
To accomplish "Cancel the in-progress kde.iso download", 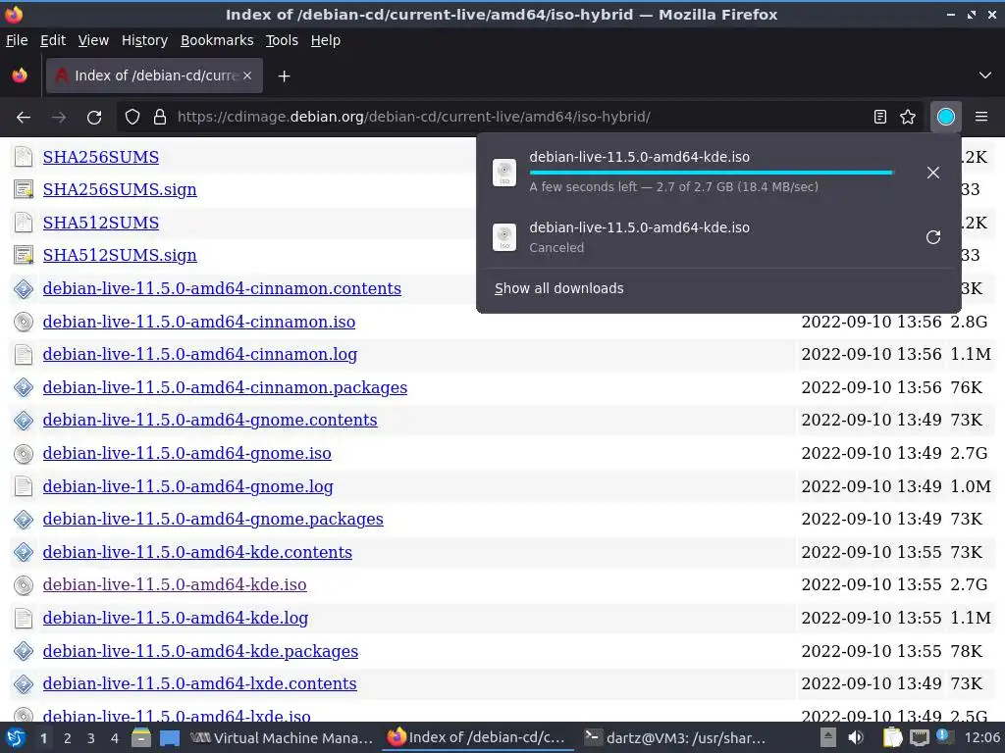I will [933, 173].
